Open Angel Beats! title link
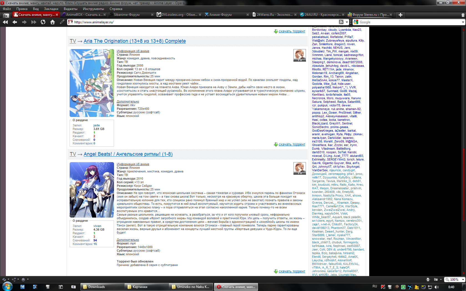This screenshot has height=291, width=466. [x=128, y=154]
